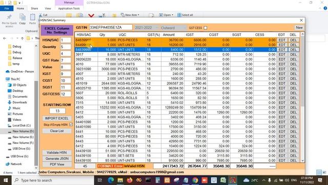
Task: Click the red X Delete icon in the ribbon
Action: (91, 15)
